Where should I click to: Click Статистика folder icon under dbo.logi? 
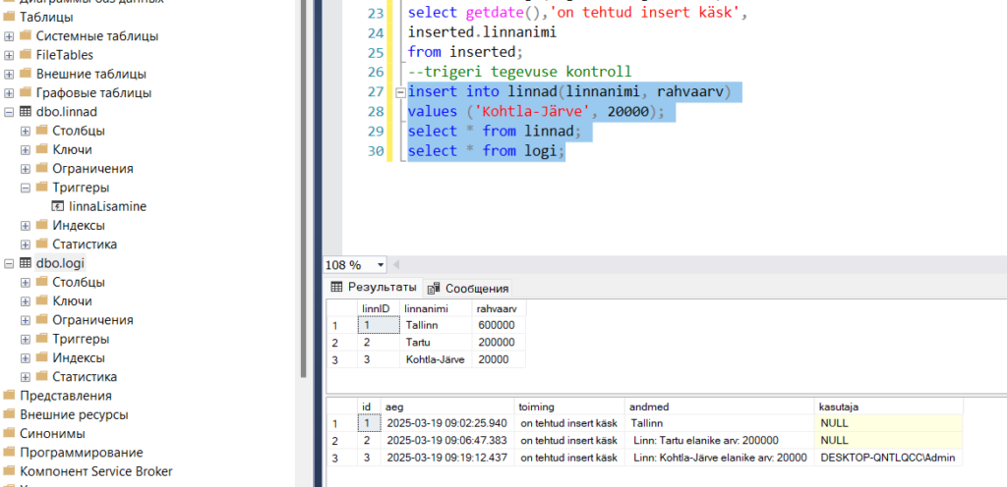(x=41, y=377)
